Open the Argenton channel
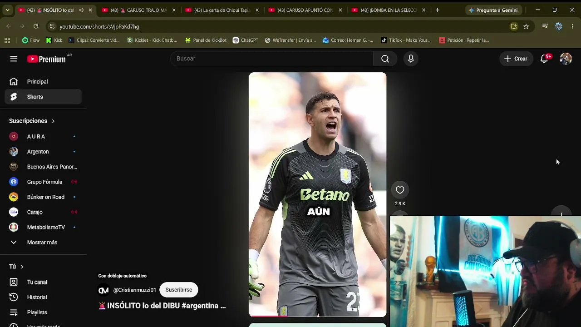The height and width of the screenshot is (327, 581). [x=43, y=152]
